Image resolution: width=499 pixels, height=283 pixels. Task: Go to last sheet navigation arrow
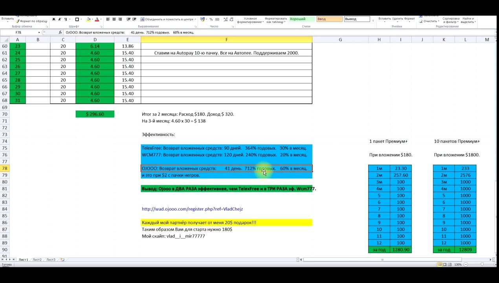point(14,260)
